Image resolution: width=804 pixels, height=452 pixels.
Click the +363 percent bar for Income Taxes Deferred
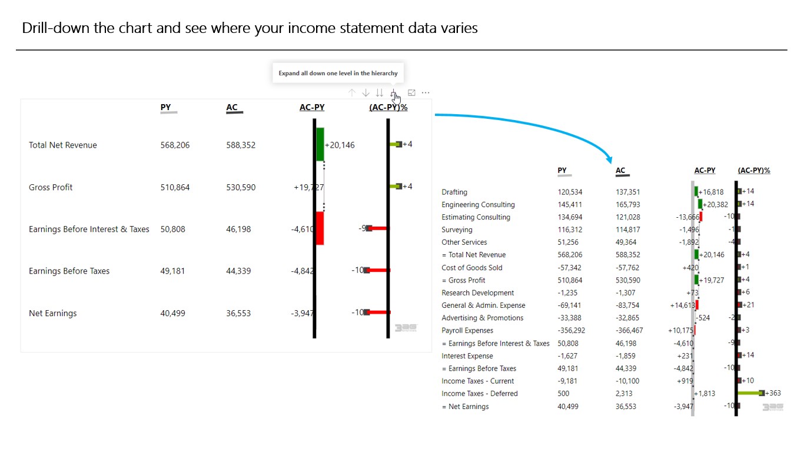(749, 393)
